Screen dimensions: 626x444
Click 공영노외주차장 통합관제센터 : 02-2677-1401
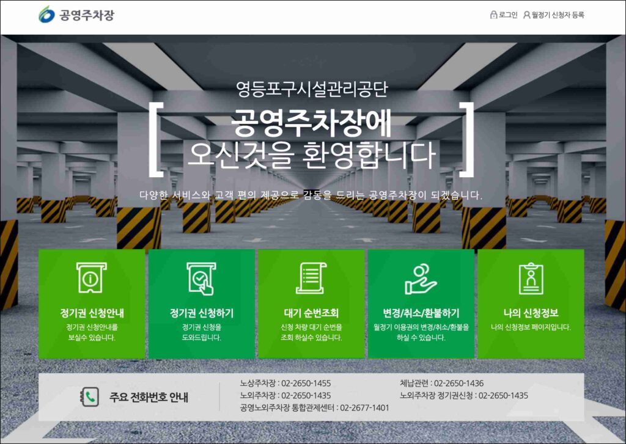click(315, 408)
